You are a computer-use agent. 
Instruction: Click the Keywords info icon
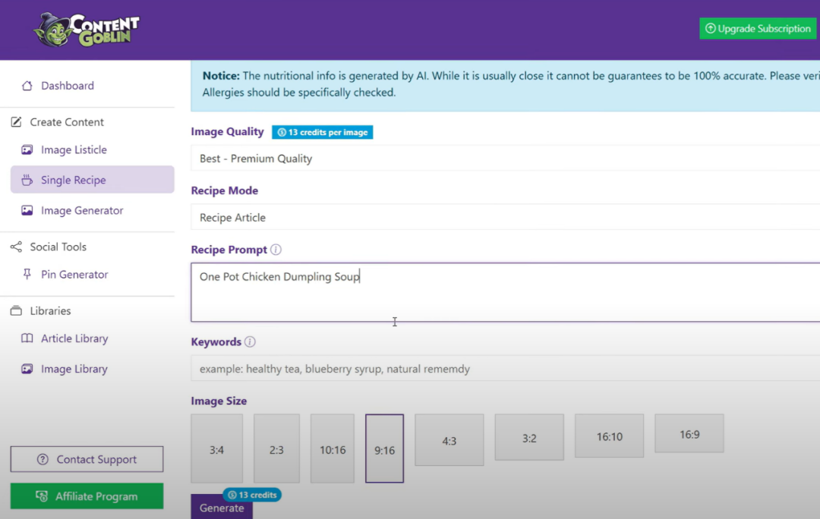250,342
